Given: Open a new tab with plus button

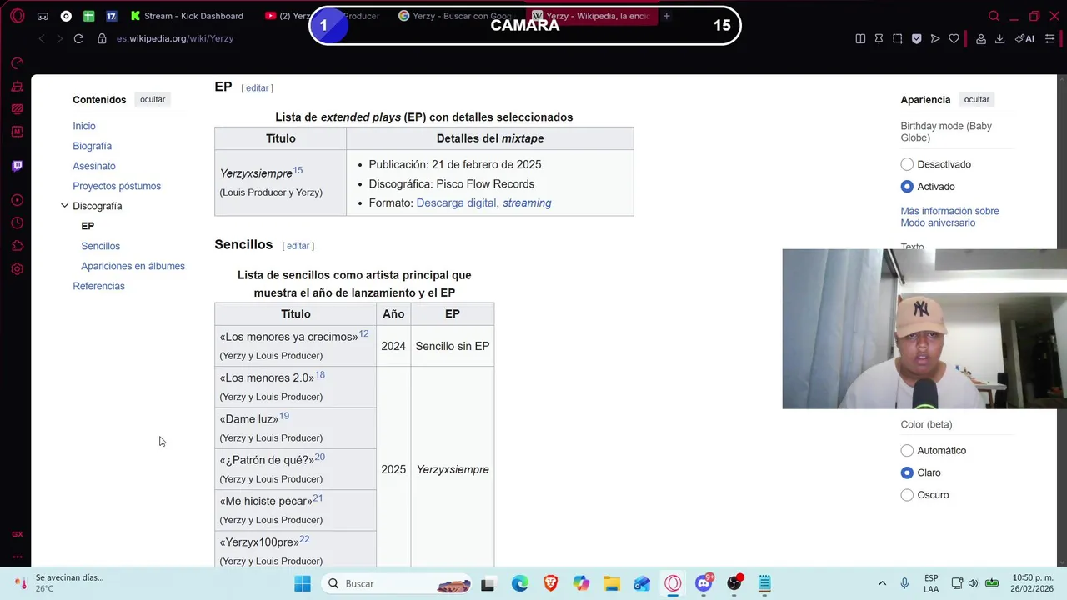Looking at the screenshot, I should coord(666,16).
